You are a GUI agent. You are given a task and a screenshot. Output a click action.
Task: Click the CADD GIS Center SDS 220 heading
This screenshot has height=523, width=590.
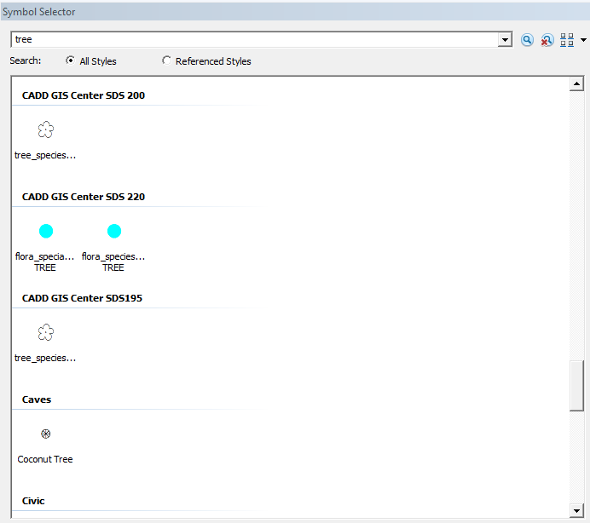tap(84, 197)
